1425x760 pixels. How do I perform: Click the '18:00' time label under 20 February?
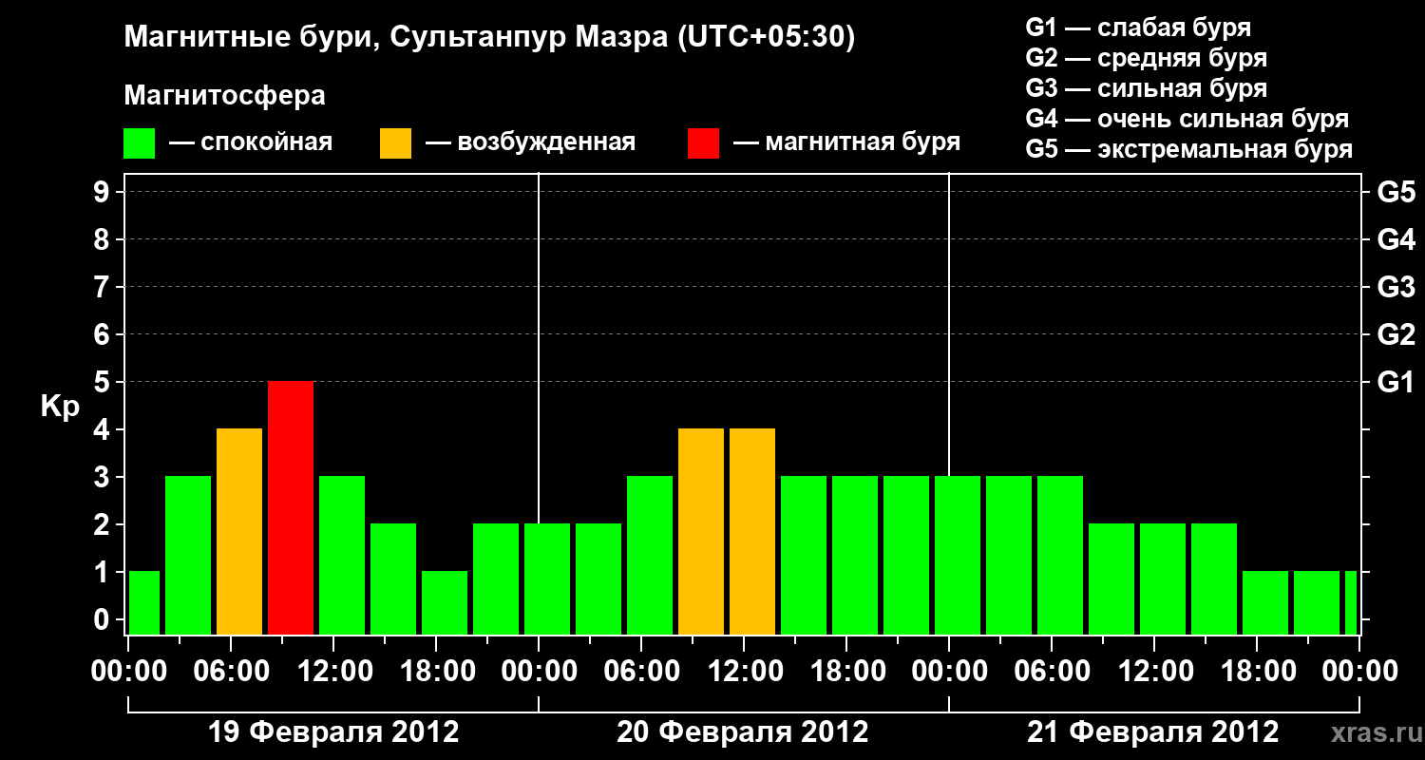pyautogui.click(x=847, y=671)
